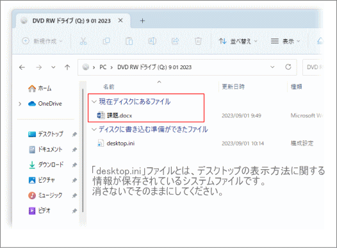
Task: Click the pin icon next to ピクチャ
Action: pos(74,180)
